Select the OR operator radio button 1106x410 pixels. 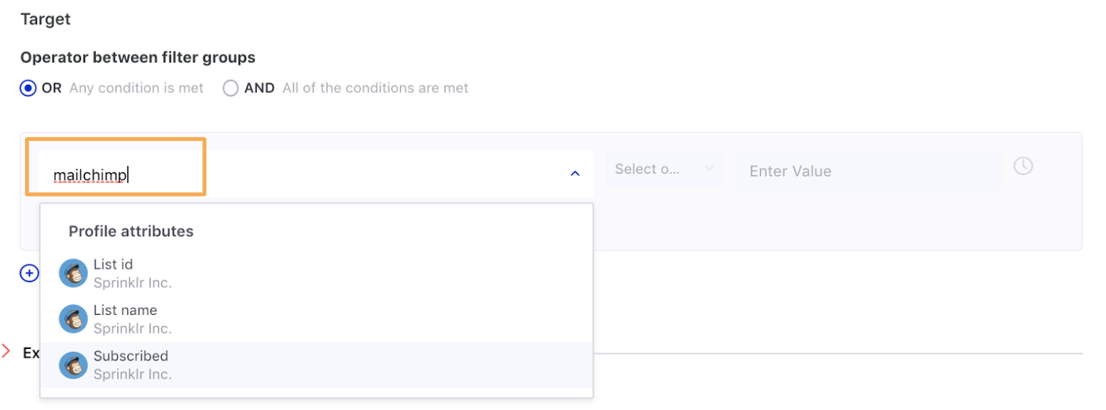(x=28, y=89)
